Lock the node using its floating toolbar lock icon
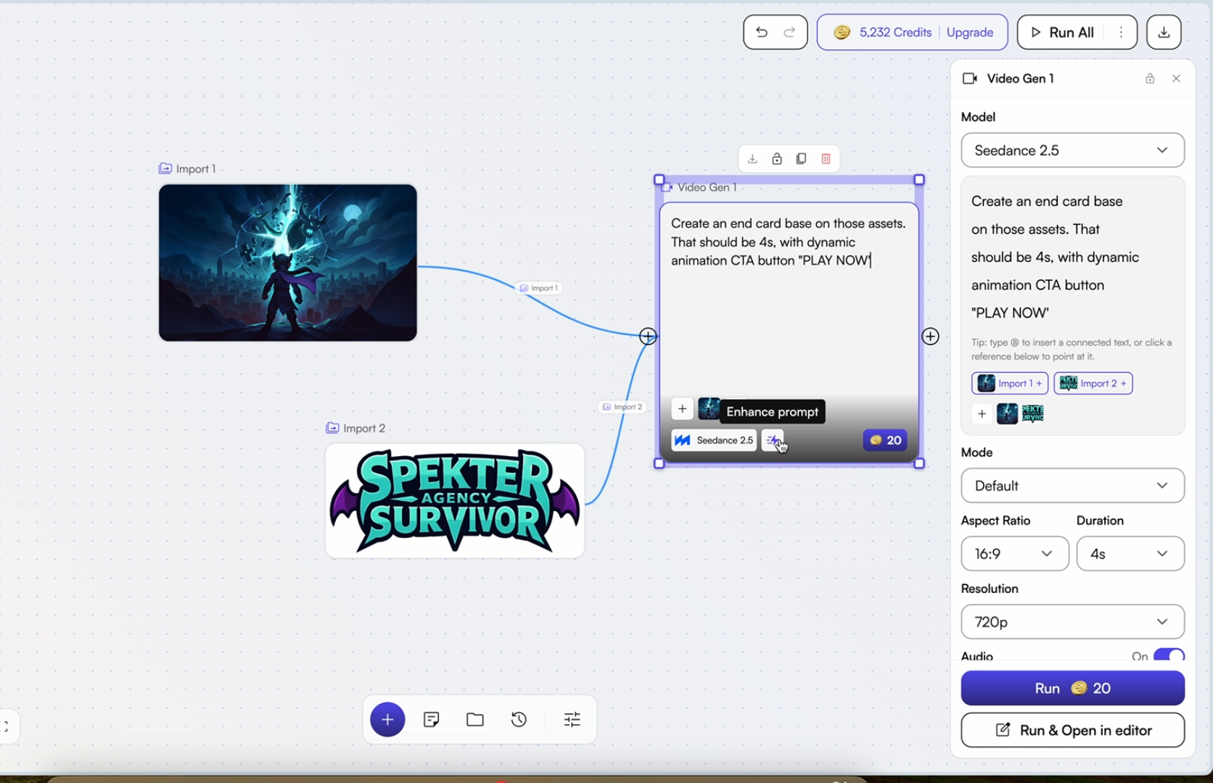Screen dimensions: 1213x783 (x=777, y=159)
